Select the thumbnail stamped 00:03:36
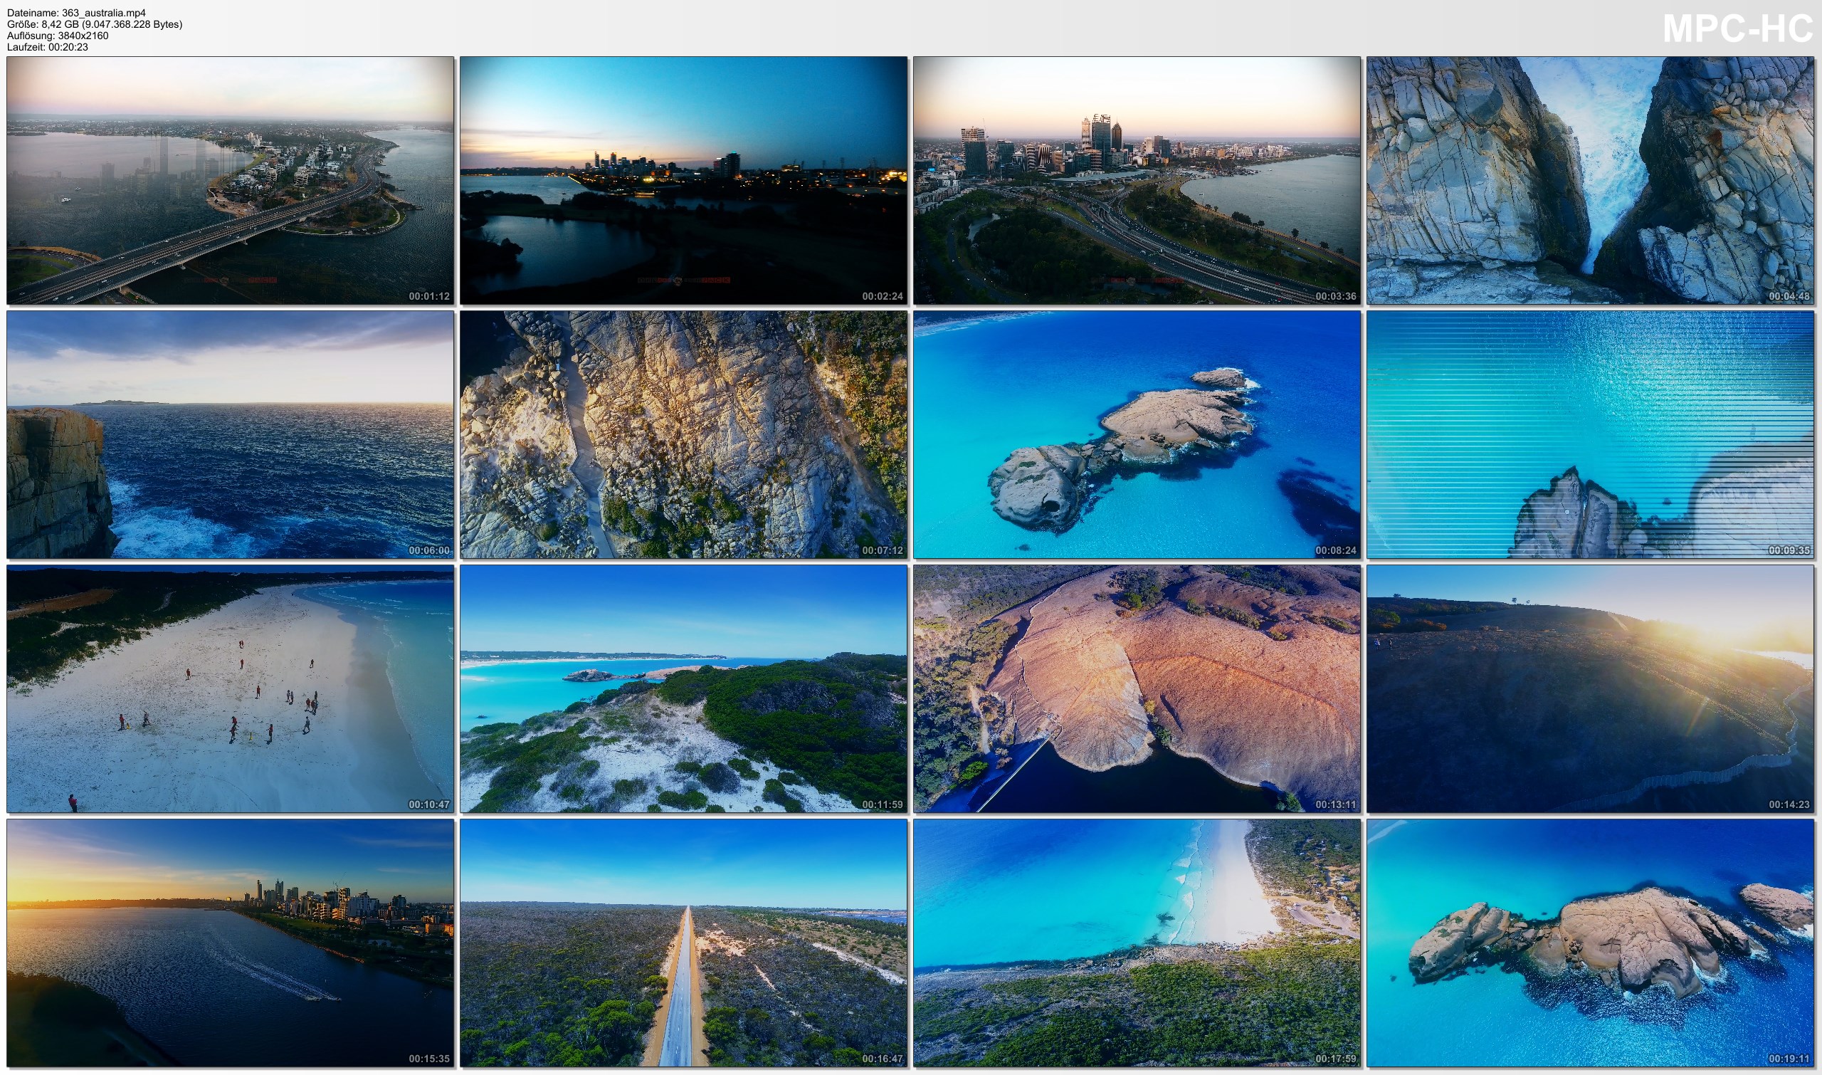 click(1137, 180)
